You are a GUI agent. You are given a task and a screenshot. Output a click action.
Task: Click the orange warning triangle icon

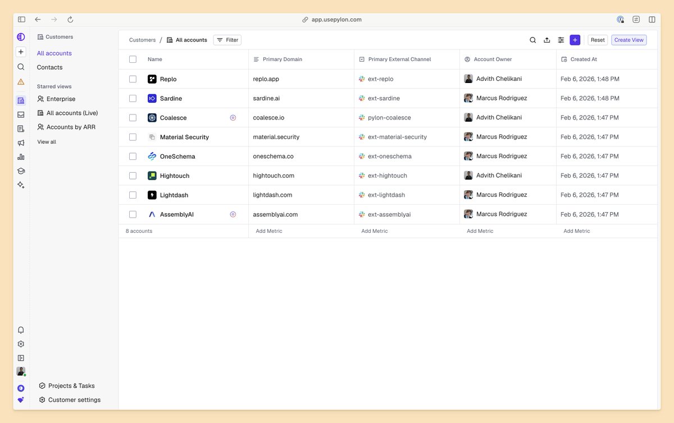click(21, 81)
